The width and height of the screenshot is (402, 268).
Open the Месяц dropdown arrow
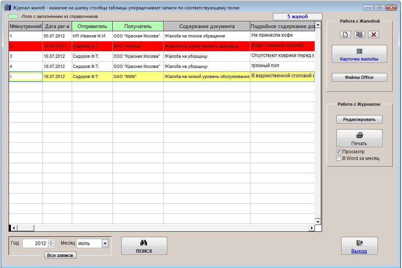click(x=105, y=243)
